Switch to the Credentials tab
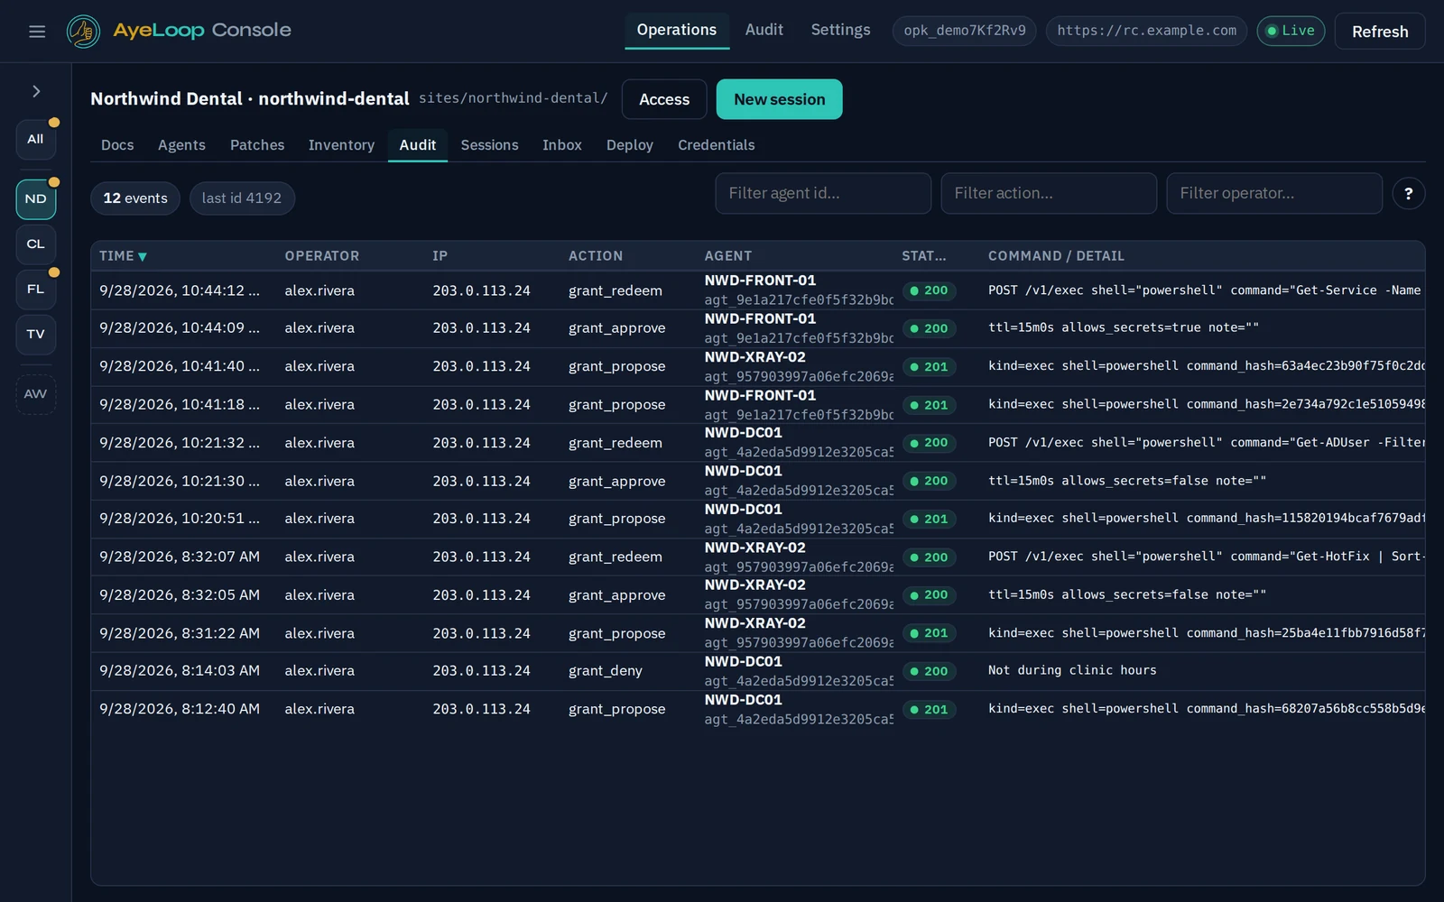 tap(717, 145)
